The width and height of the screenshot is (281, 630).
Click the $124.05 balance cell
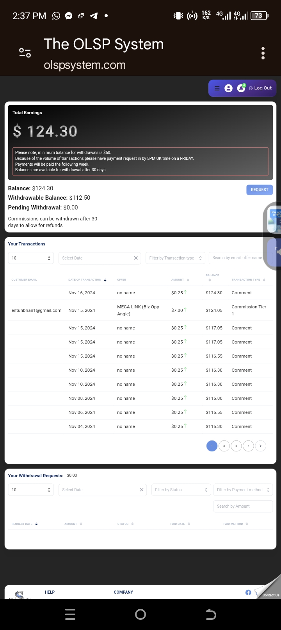tap(214, 310)
